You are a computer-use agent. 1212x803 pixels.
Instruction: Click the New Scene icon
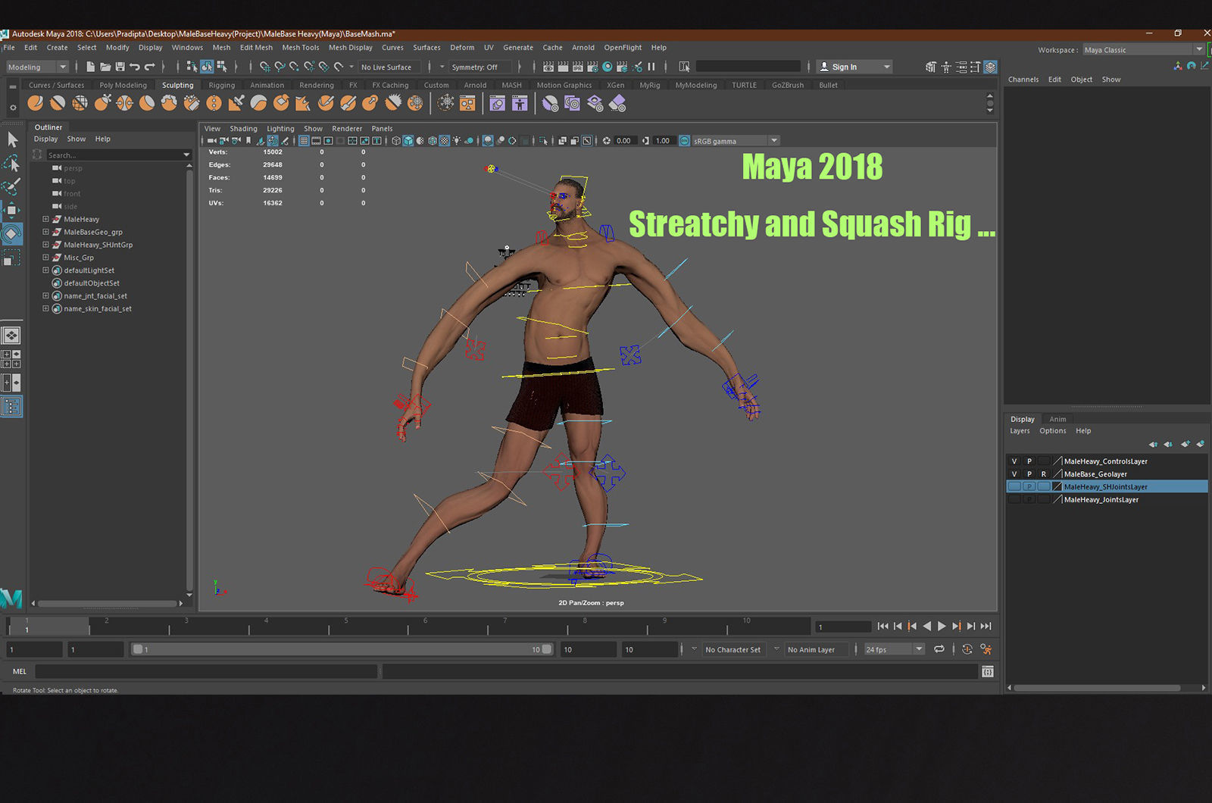[x=90, y=67]
